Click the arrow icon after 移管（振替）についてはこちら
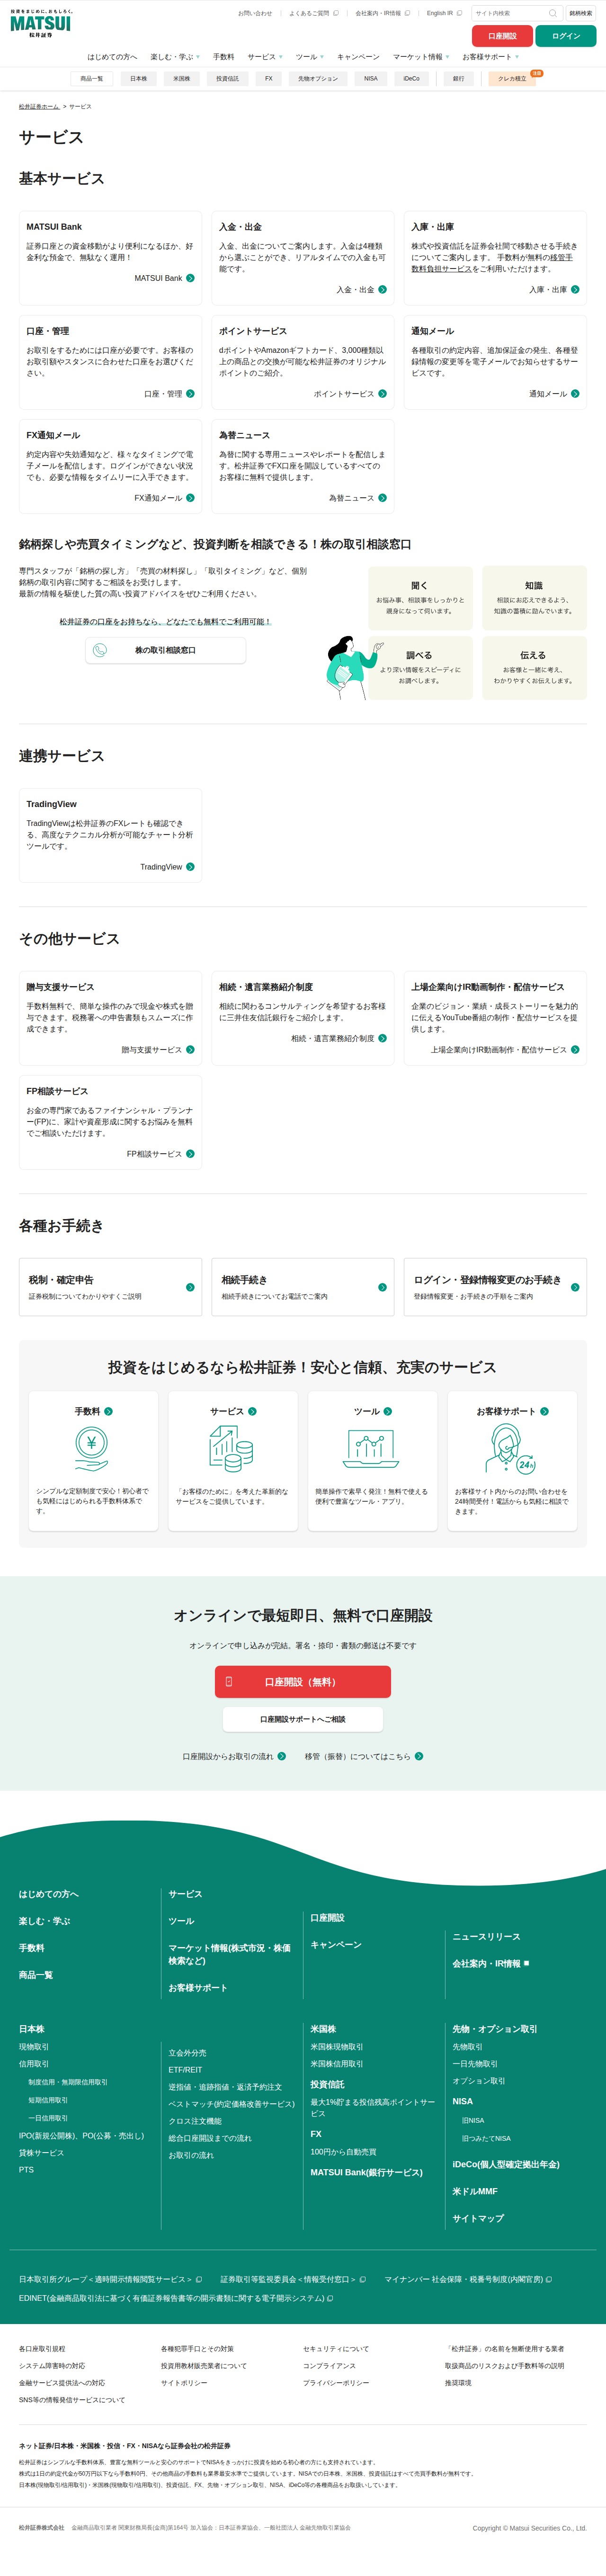The image size is (606, 2576). [x=419, y=1756]
